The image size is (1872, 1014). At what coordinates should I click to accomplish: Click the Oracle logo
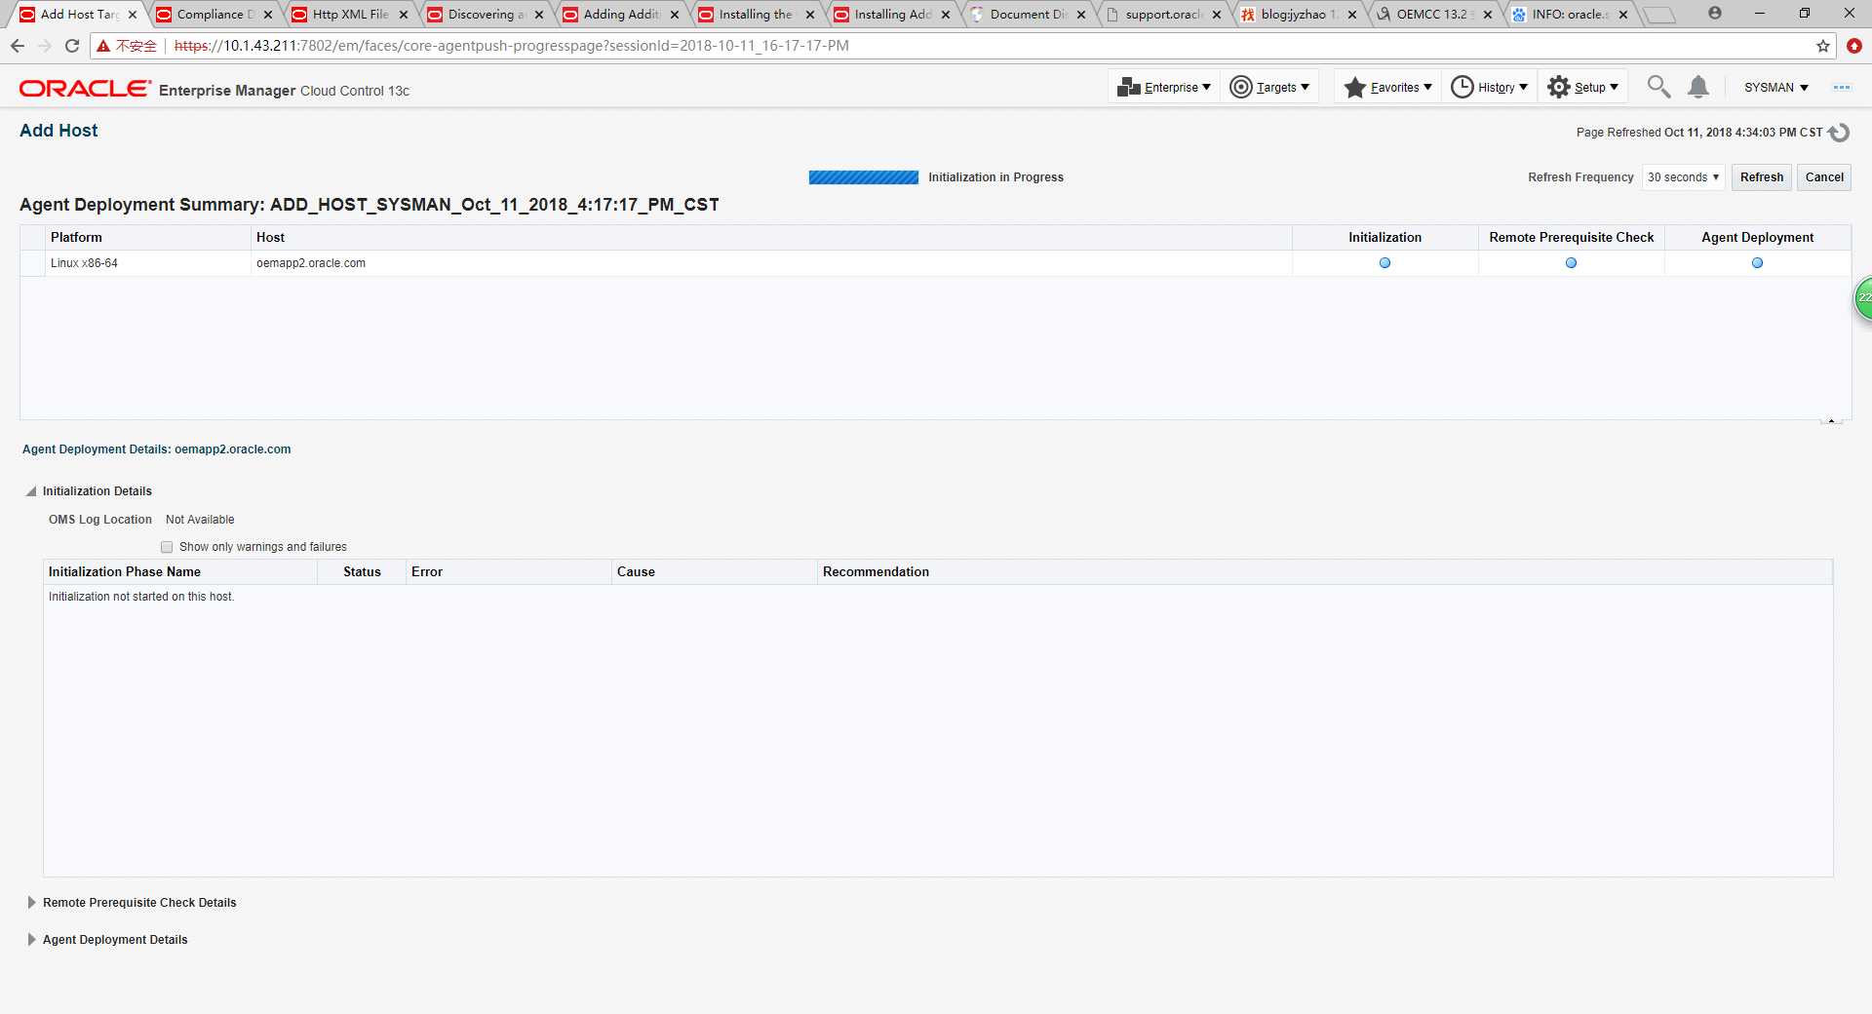pos(85,89)
